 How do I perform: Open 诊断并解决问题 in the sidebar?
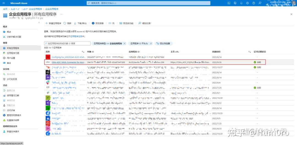12,37
